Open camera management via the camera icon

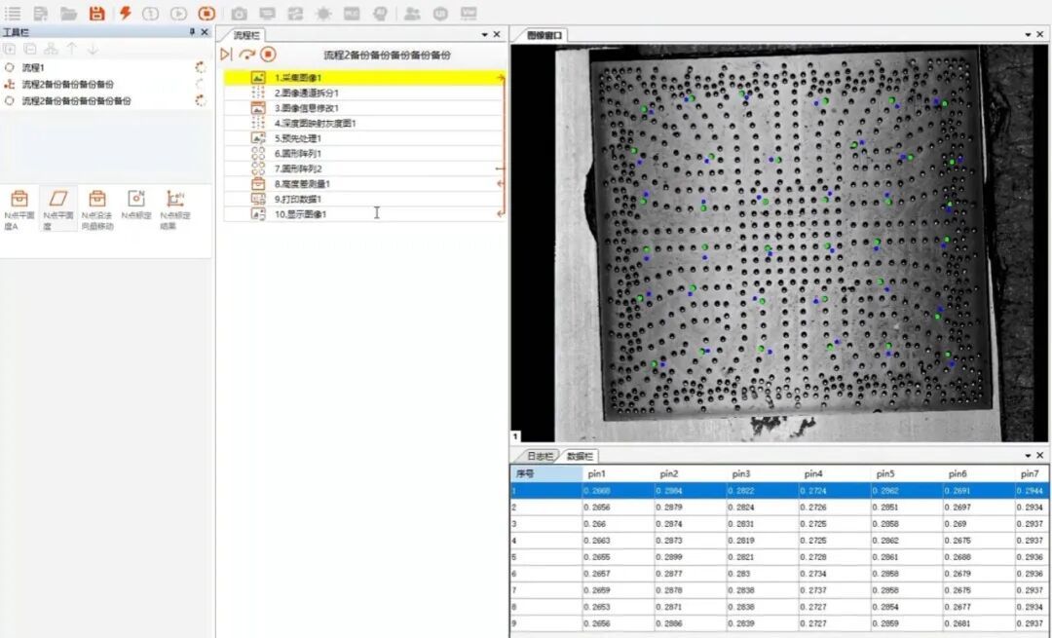(x=239, y=14)
